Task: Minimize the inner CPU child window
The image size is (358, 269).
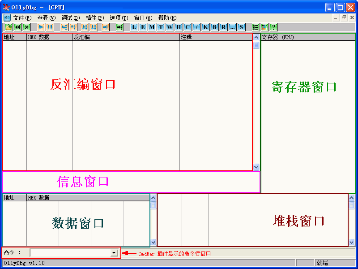Action: (x=336, y=18)
